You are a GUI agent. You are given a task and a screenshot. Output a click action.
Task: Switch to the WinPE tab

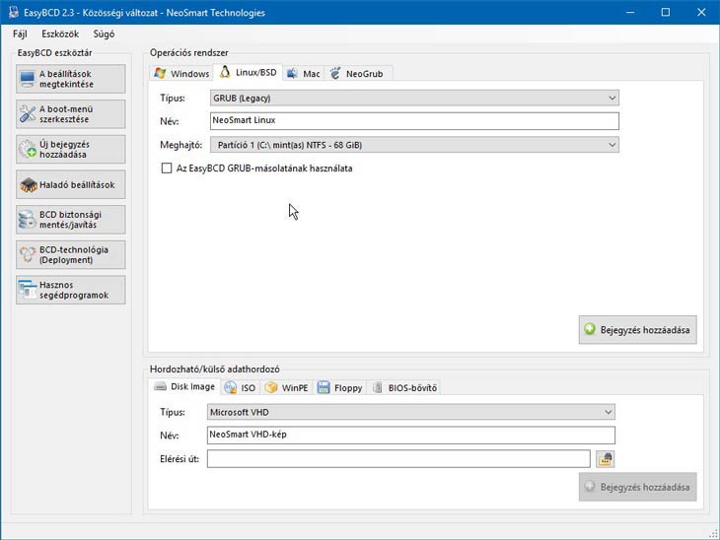click(x=287, y=388)
